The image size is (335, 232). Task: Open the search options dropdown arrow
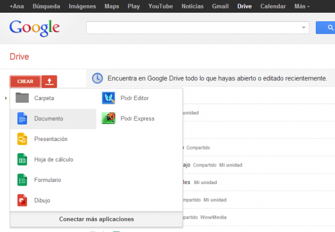point(304,28)
